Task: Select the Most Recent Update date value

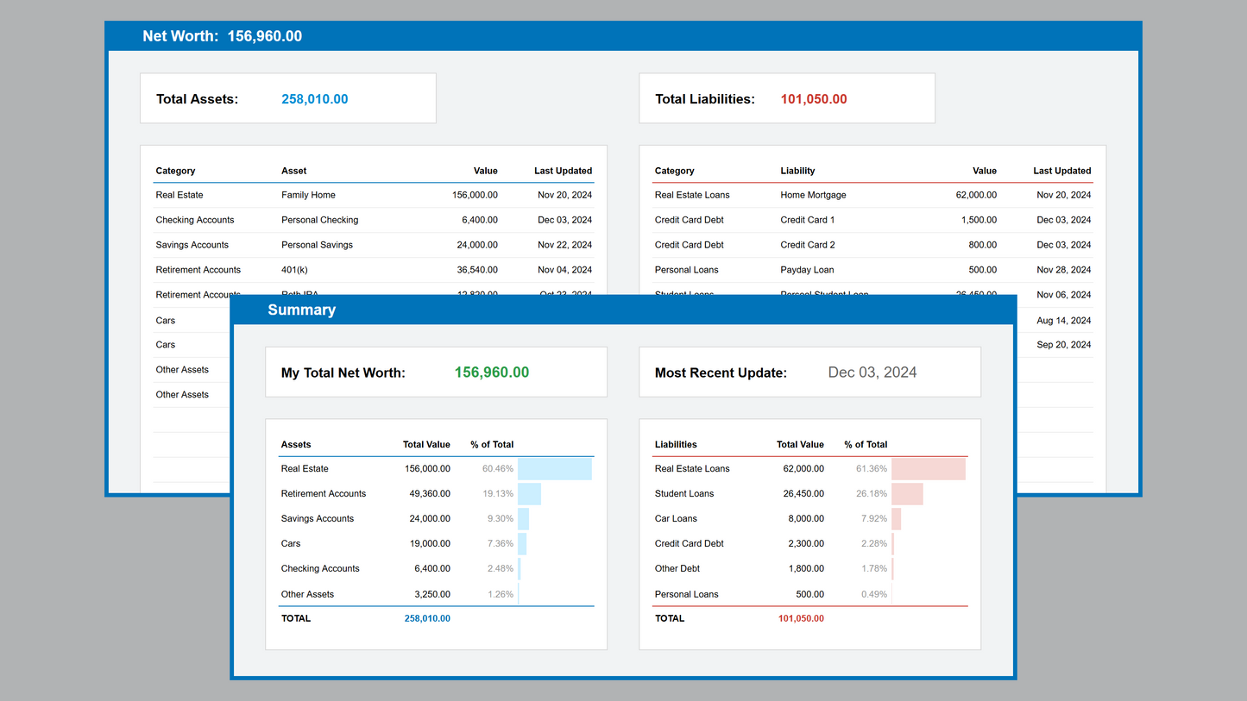Action: [x=872, y=372]
